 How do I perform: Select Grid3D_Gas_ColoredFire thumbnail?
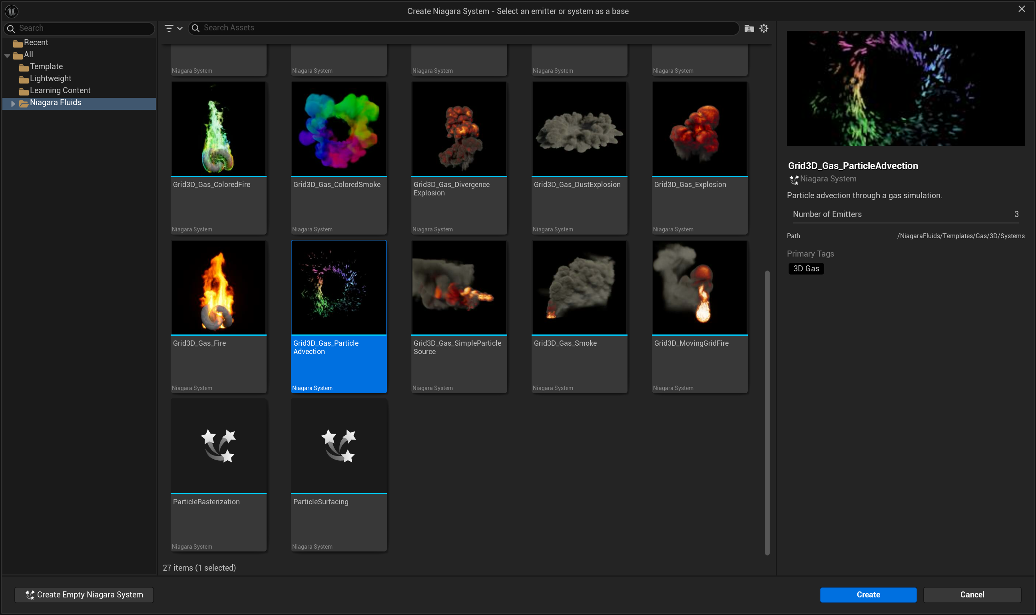[x=218, y=129]
